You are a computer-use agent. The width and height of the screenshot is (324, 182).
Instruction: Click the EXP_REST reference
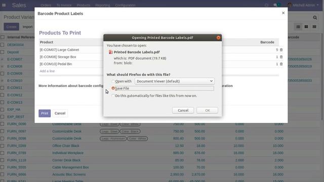click(16, 117)
